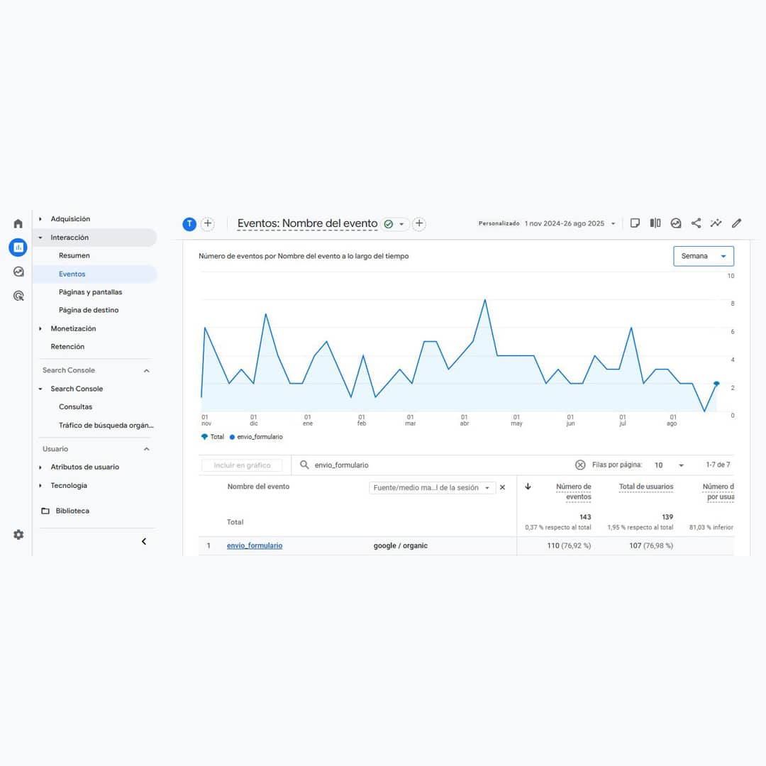Image resolution: width=766 pixels, height=766 pixels.
Task: Select Páginas y pantallas in sidebar
Action: (90, 292)
